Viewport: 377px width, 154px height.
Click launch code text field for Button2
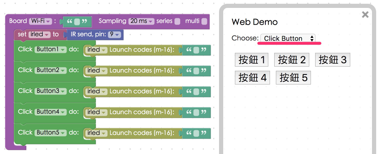click(196, 71)
